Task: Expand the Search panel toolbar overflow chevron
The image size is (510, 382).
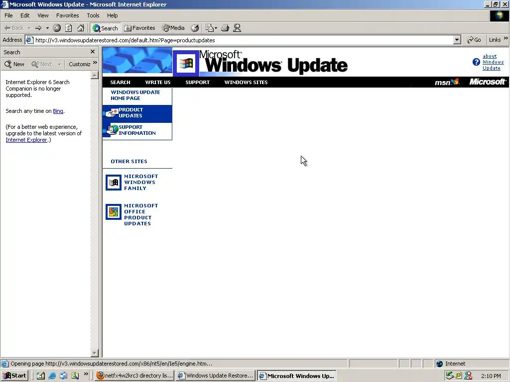Action: 95,62
